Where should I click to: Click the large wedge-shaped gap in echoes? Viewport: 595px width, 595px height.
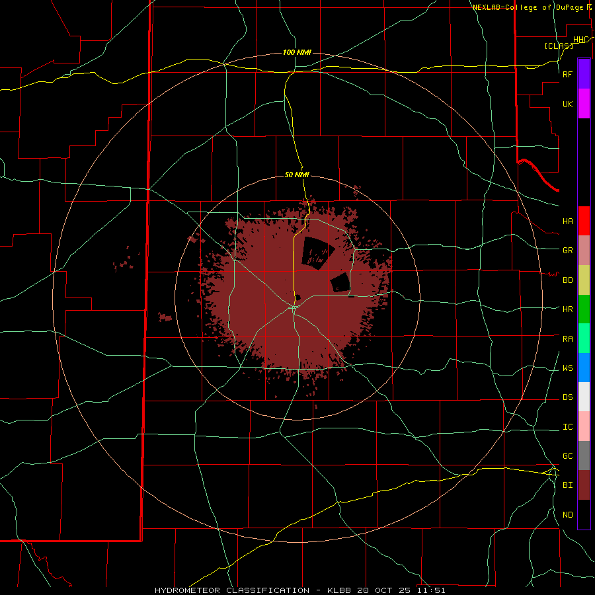coord(317,253)
